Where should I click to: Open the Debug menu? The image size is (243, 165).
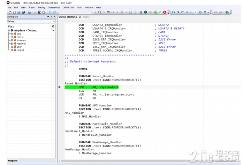41,7
